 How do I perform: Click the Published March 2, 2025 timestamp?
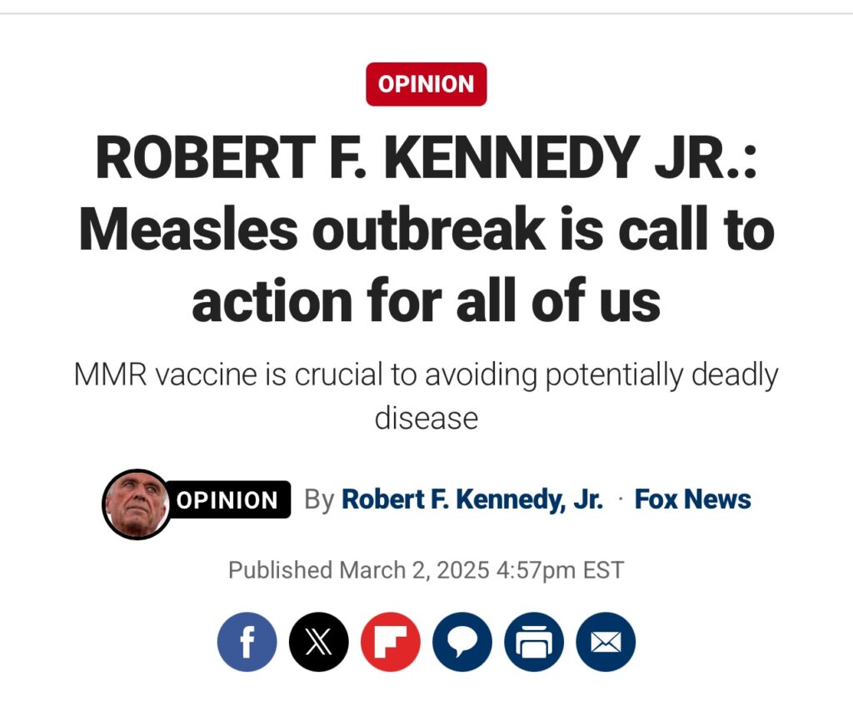(426, 570)
